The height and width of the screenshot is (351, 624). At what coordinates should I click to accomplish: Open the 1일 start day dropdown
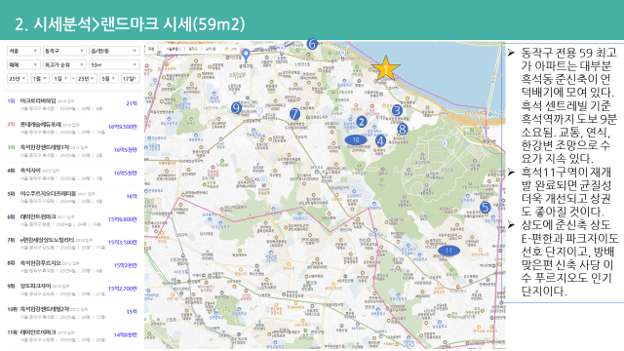[x=60, y=78]
